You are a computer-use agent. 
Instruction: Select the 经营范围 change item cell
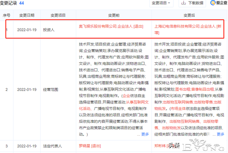51,90
